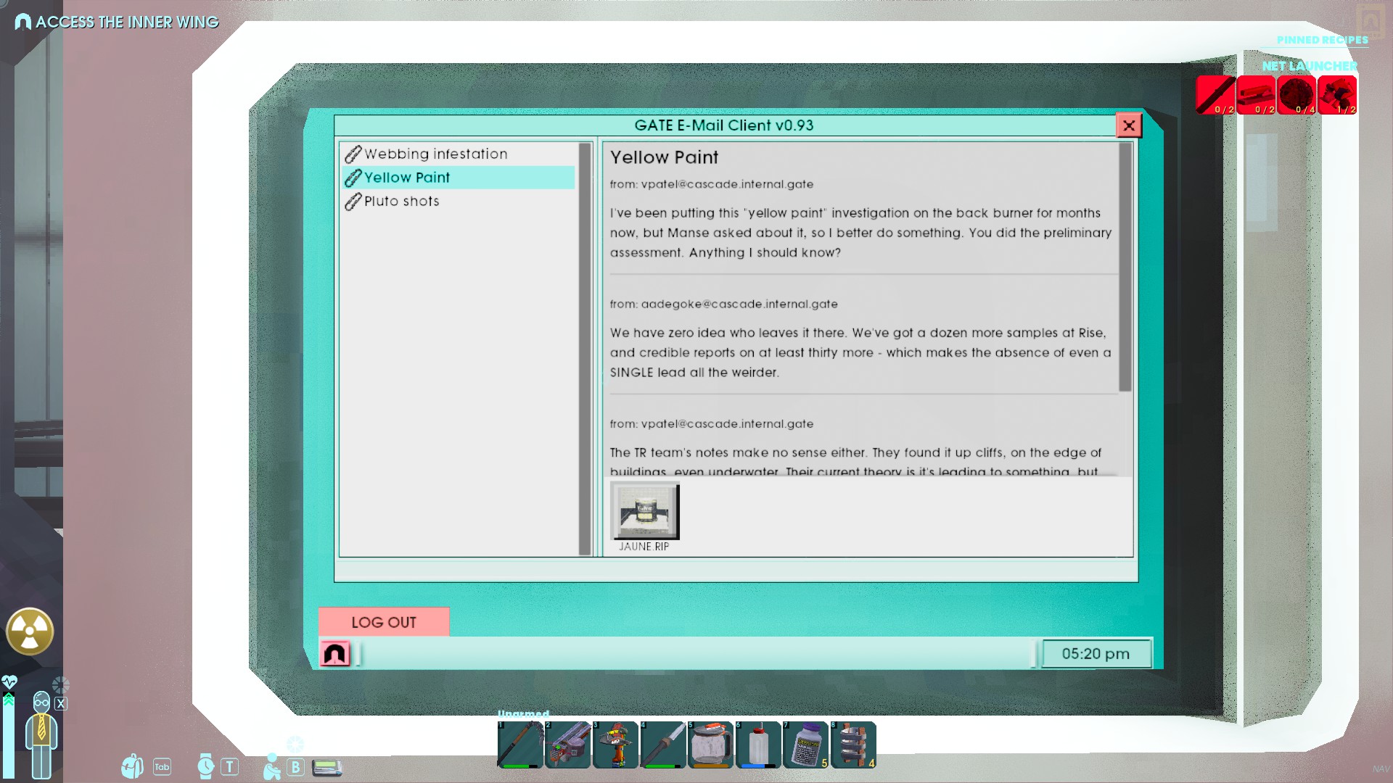The height and width of the screenshot is (783, 1393).
Task: Click the email list scrollbar
Action: click(585, 348)
